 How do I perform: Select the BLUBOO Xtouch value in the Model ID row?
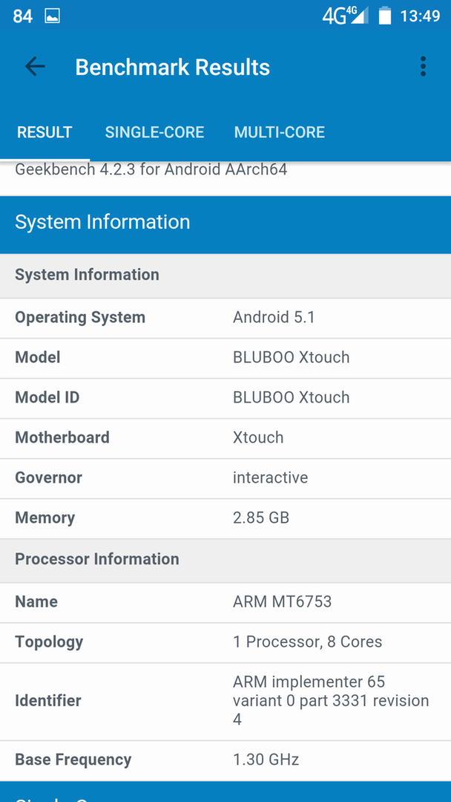coord(291,397)
